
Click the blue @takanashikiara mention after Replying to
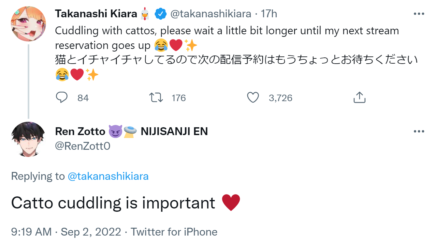click(108, 176)
